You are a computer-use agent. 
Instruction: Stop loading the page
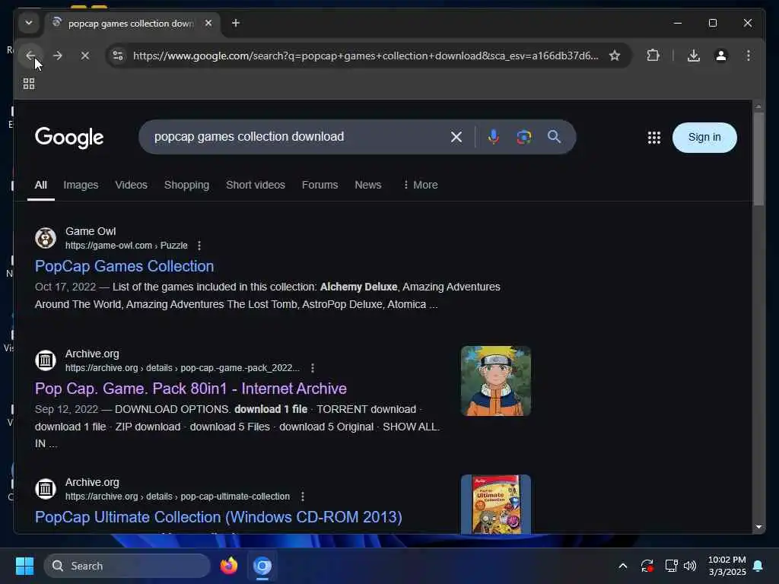pyautogui.click(x=85, y=56)
